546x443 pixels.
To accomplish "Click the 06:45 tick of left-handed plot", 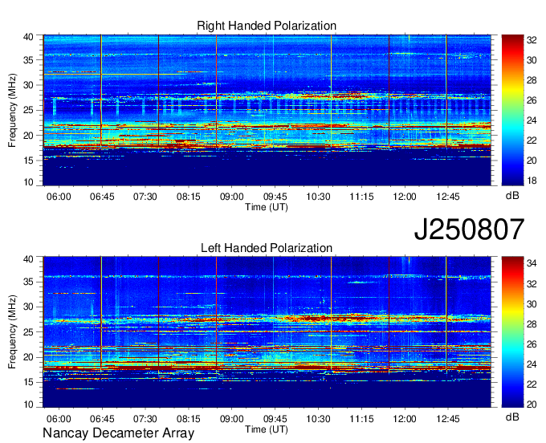I will pyautogui.click(x=102, y=419).
